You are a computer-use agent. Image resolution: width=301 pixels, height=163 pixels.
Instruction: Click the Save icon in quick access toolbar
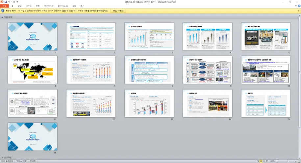[x=6, y=2]
